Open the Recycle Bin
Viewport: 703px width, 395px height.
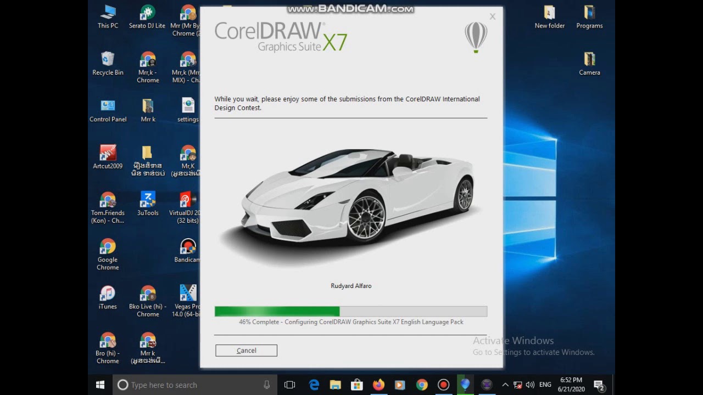coord(108,64)
